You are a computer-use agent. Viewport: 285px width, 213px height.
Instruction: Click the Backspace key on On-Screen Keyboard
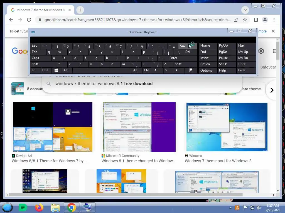[x=188, y=46]
